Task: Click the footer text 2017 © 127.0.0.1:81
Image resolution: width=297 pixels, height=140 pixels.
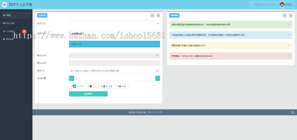Action: tap(137, 112)
